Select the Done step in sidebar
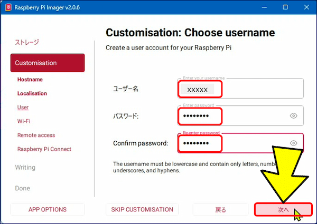317x224 pixels. click(x=22, y=188)
